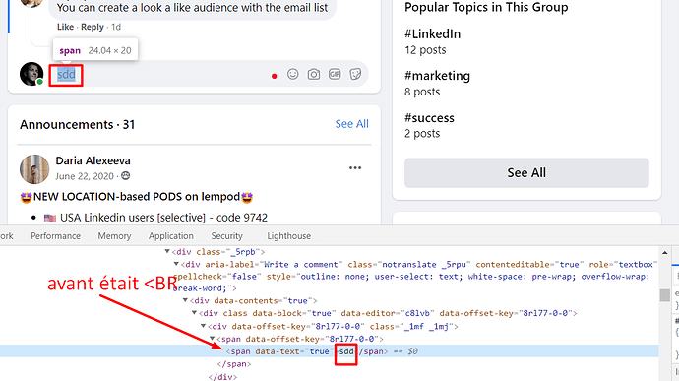Open the June 22, 2020 post date

pyautogui.click(x=85, y=176)
